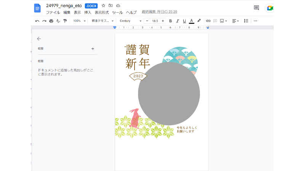Check the cloud save status icon
Viewport: 305px width, 171px height.
(118, 6)
